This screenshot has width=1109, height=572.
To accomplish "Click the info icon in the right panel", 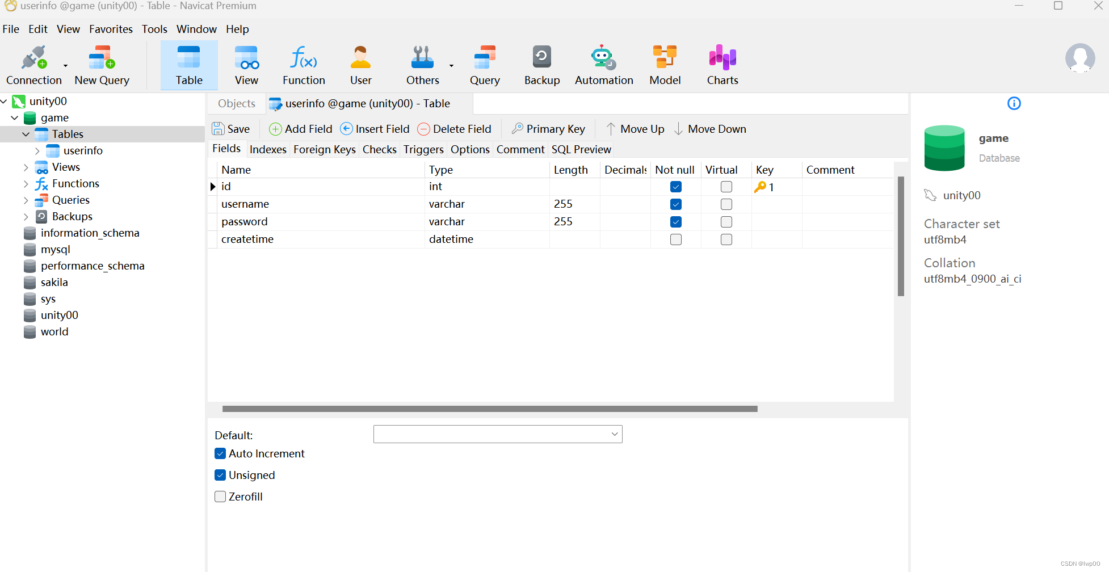I will point(1014,103).
